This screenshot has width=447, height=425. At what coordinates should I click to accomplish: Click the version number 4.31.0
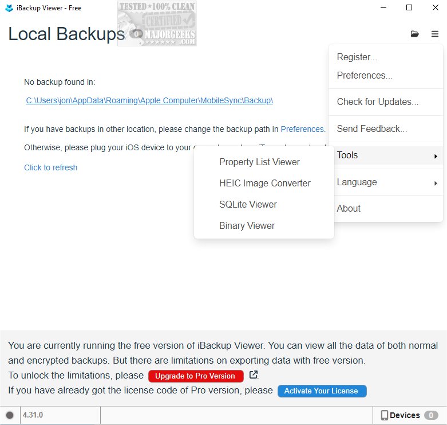coord(33,415)
